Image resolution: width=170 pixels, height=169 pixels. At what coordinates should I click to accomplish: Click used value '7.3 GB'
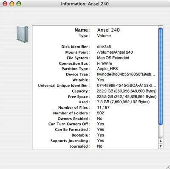click(x=103, y=102)
